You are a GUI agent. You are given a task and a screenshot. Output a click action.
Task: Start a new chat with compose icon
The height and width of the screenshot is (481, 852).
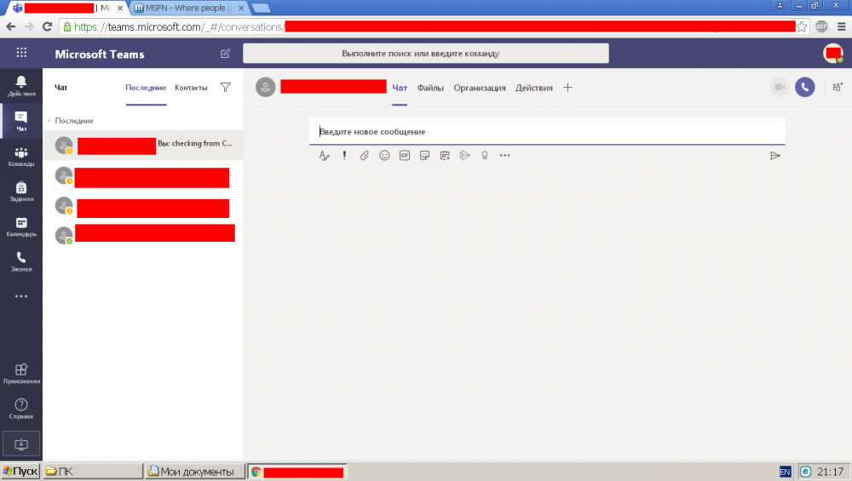[225, 53]
